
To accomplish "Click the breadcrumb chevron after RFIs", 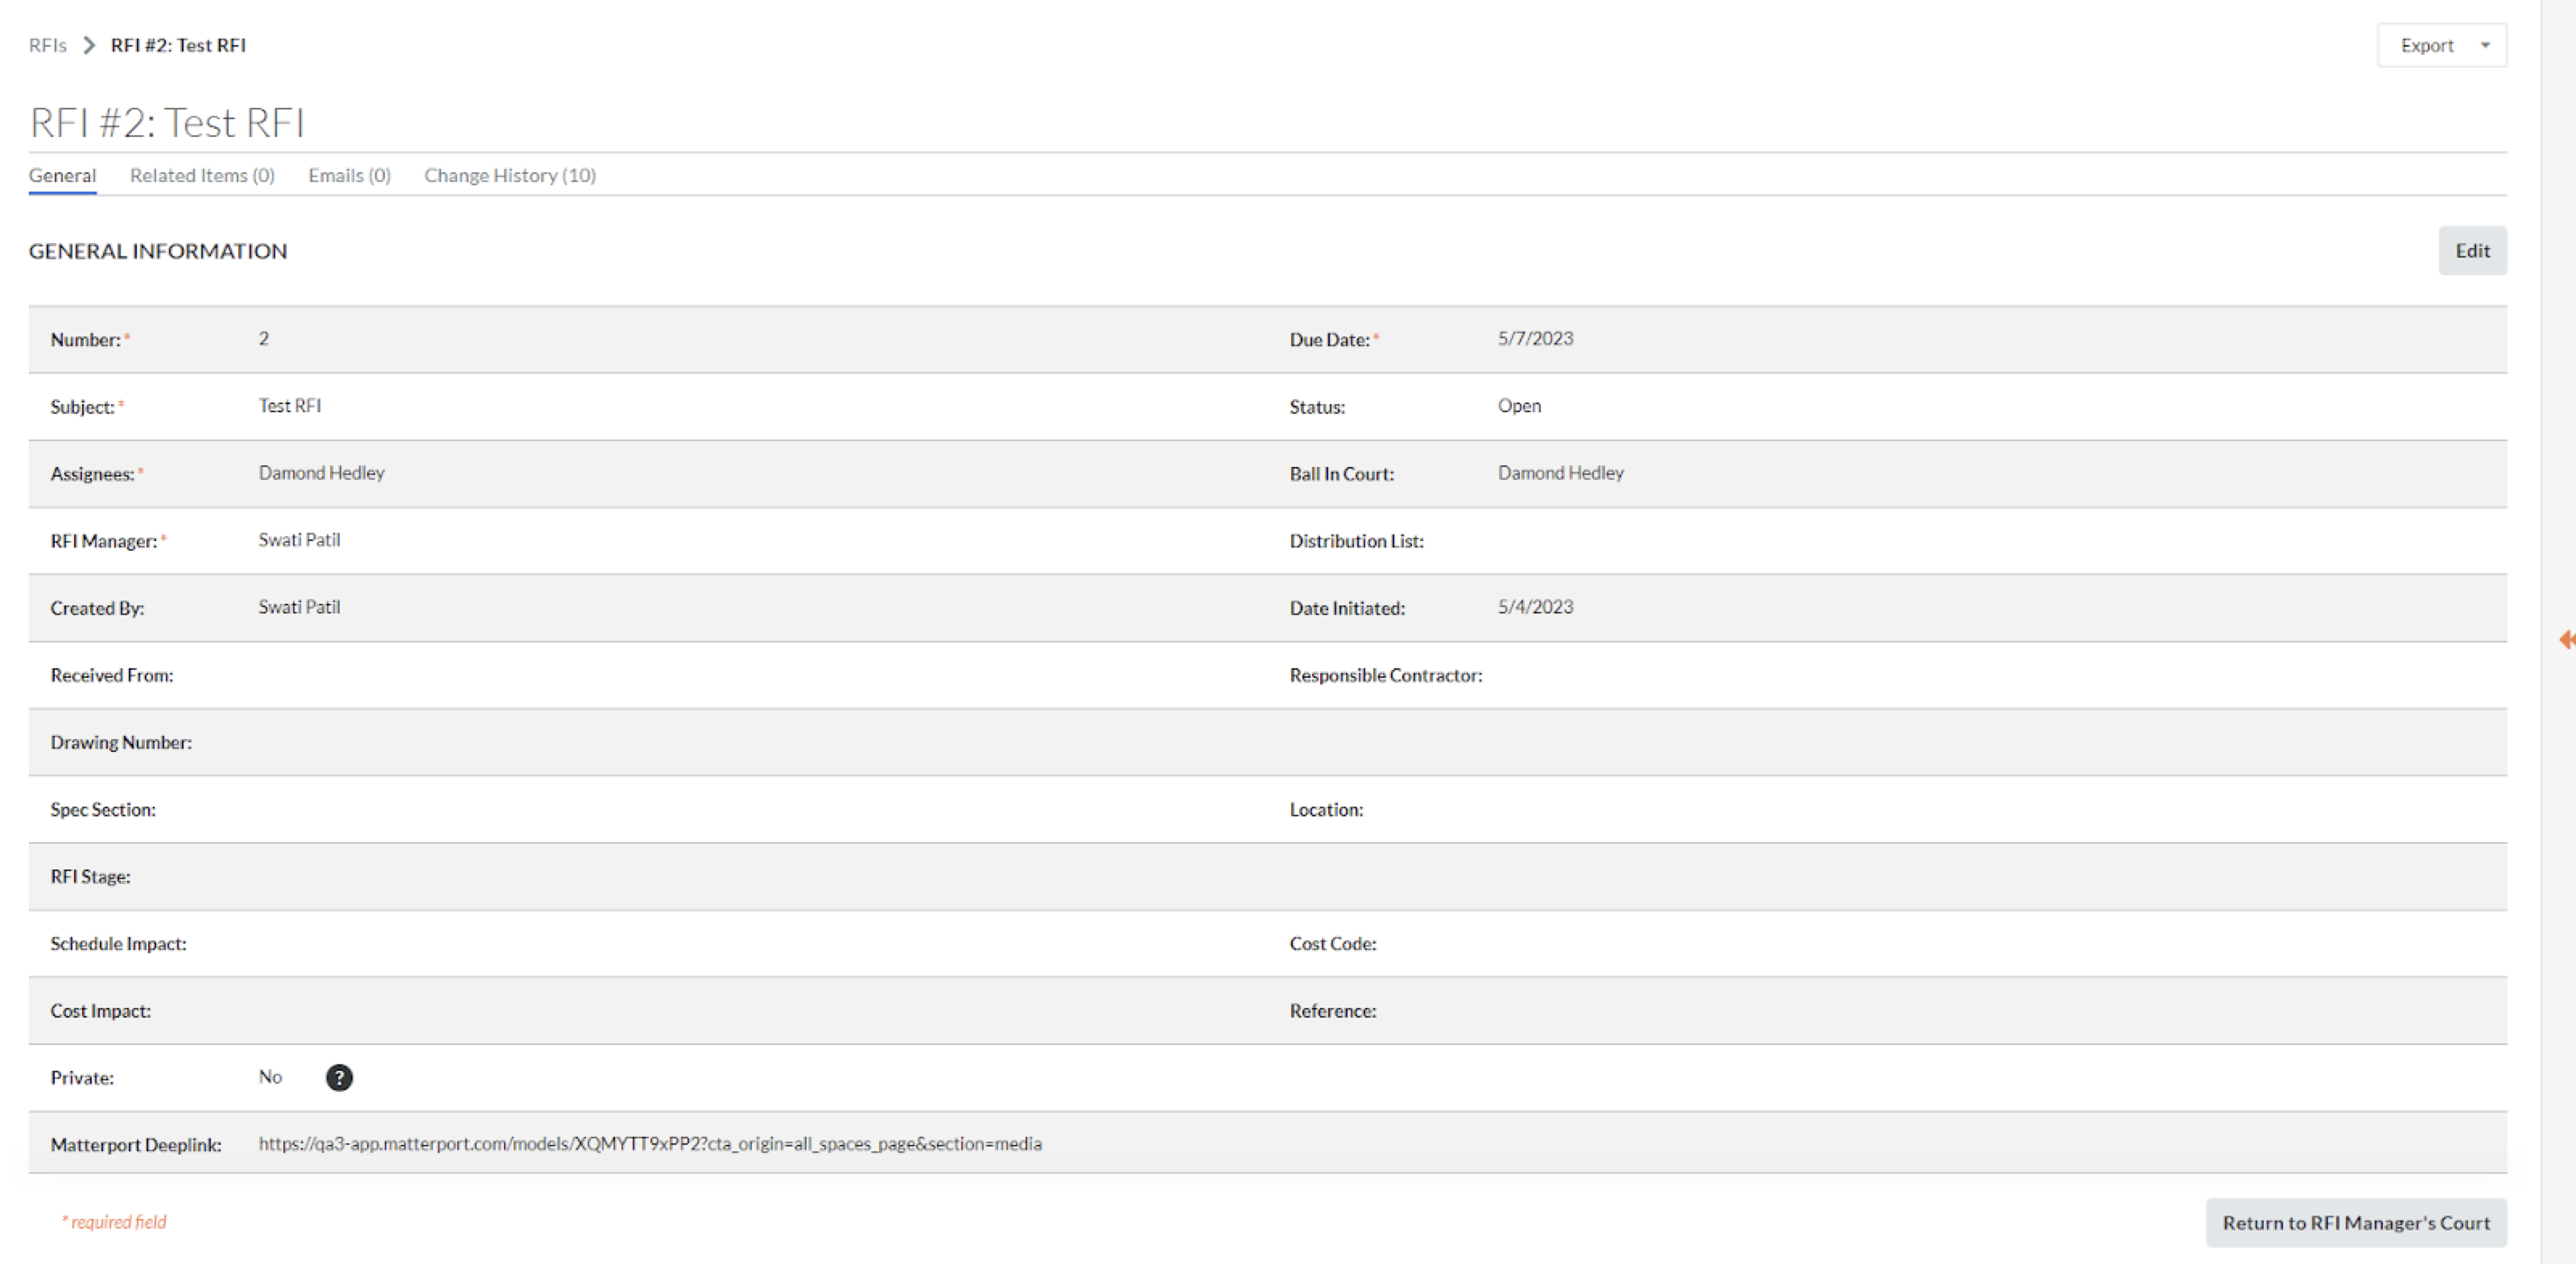I will tap(88, 45).
